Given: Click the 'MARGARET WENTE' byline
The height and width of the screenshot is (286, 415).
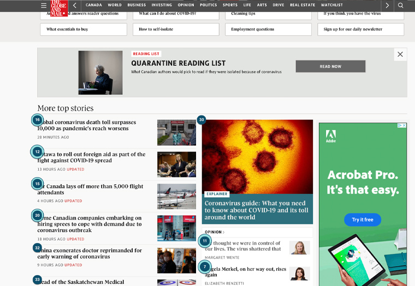Looking at the screenshot, I should click(222, 258).
